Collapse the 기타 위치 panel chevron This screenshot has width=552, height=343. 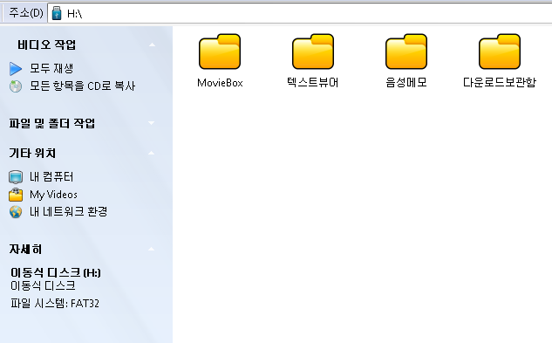click(152, 153)
